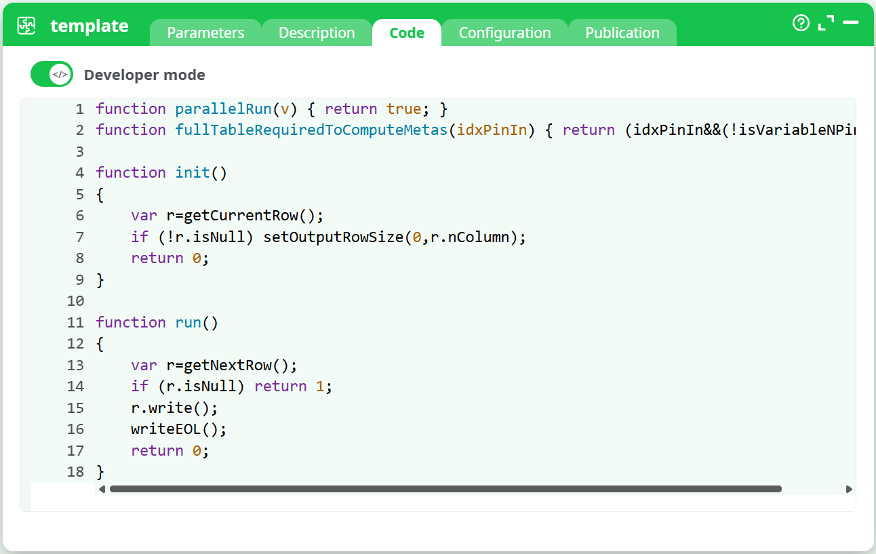Image resolution: width=876 pixels, height=554 pixels.
Task: Click the fullscreen expand icon
Action: pos(826,22)
